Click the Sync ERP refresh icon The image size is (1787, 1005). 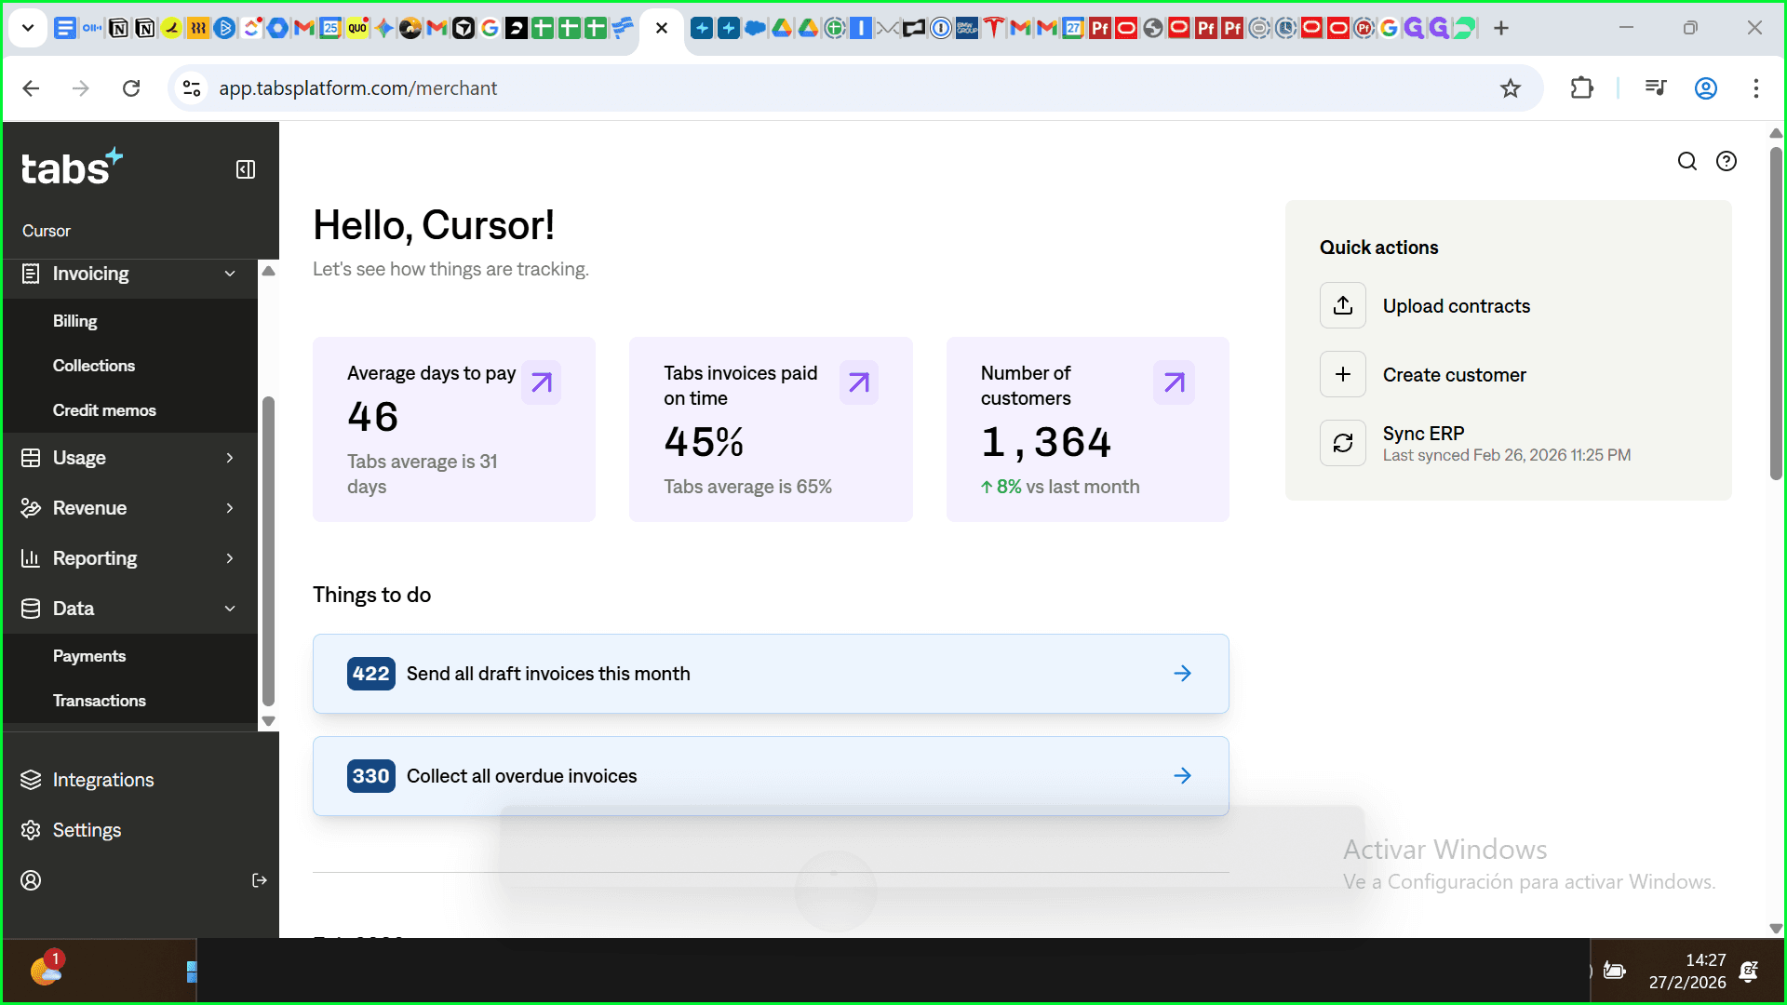1343,443
